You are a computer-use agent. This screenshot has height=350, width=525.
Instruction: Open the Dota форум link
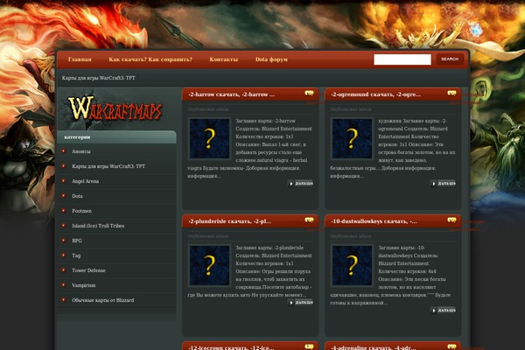[x=271, y=59]
